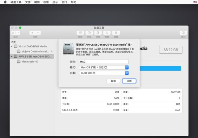Screen dimensions: 198x138
Task: Click the green zoom window button
Action: 20,28
